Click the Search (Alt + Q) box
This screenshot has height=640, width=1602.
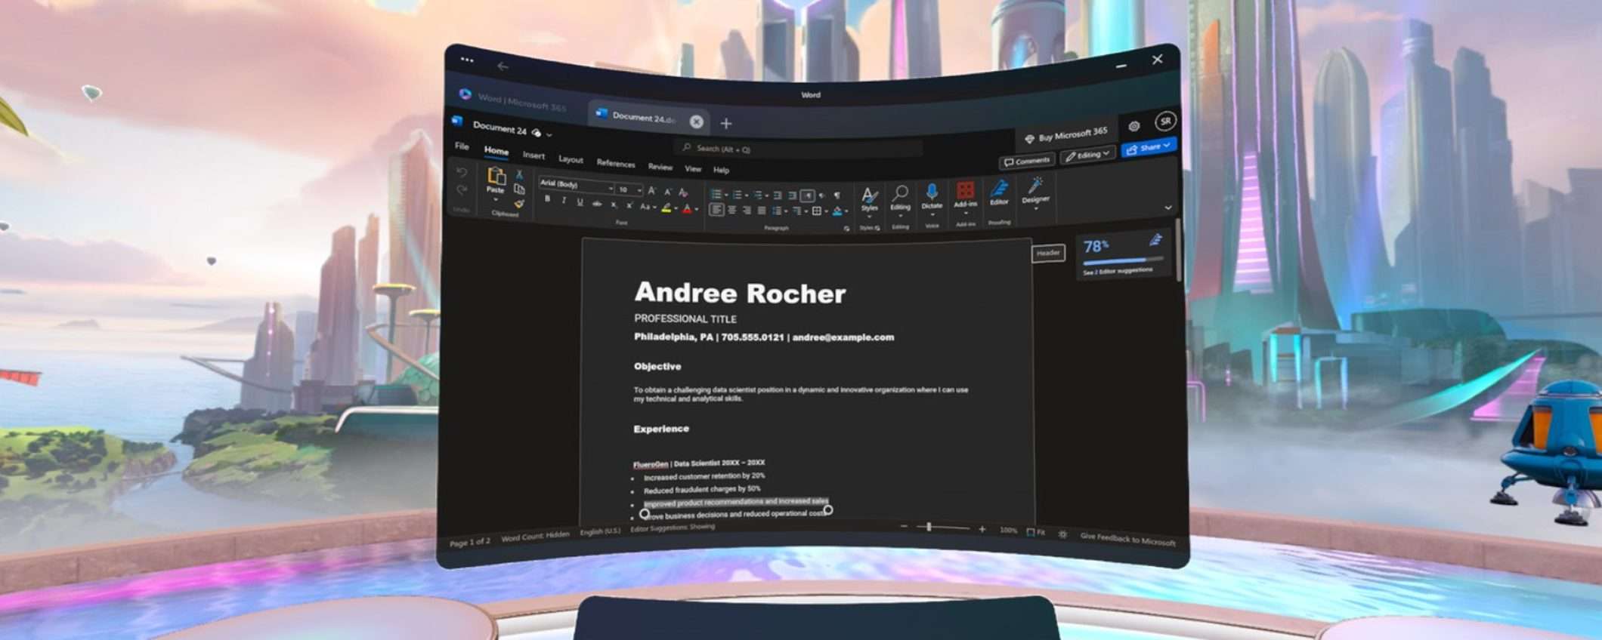797,149
